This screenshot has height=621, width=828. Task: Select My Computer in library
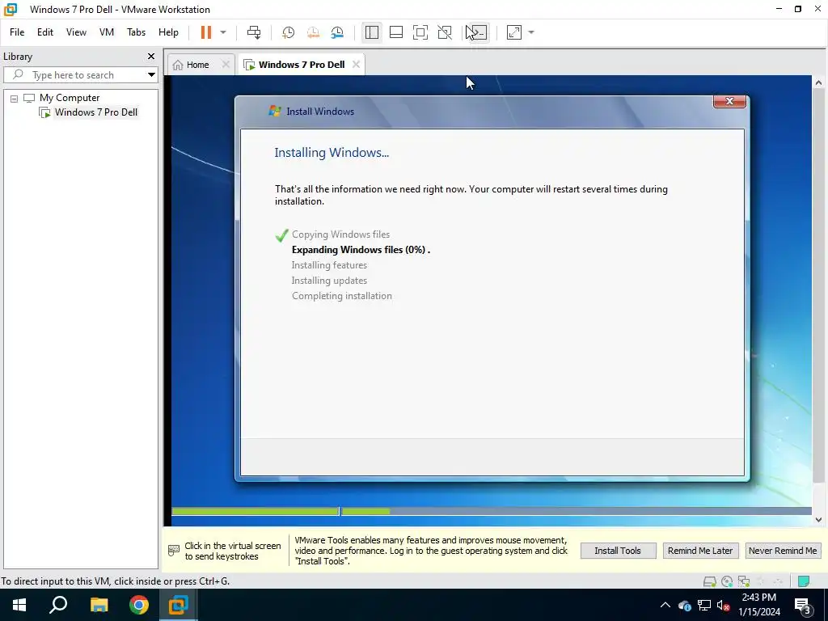pyautogui.click(x=70, y=98)
